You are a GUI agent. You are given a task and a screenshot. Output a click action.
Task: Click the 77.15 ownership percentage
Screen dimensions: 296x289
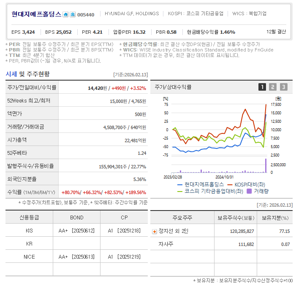[x=285, y=231]
